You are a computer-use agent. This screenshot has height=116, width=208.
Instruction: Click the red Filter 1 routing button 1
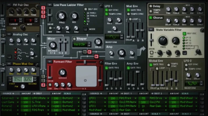click(43, 8)
